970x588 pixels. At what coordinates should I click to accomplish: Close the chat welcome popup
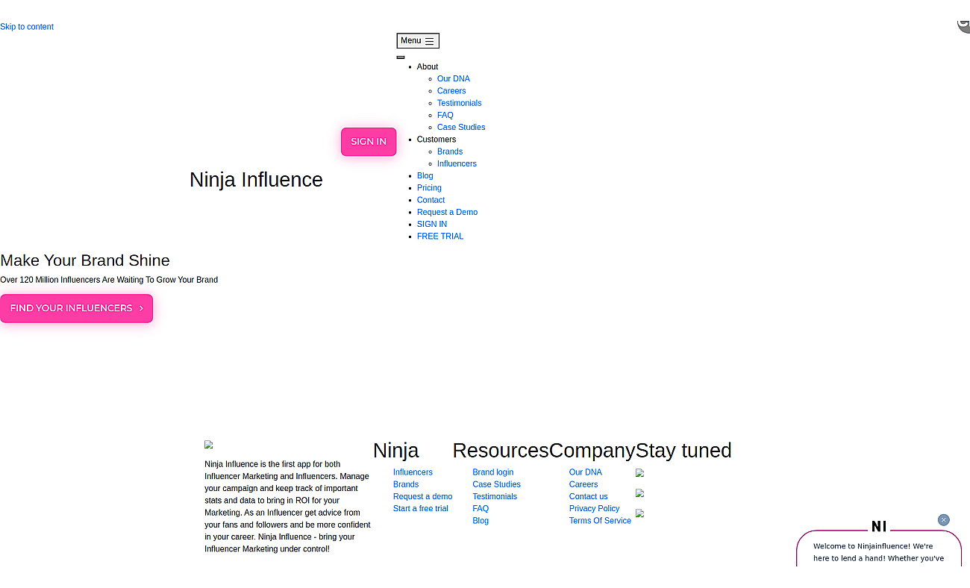click(944, 520)
